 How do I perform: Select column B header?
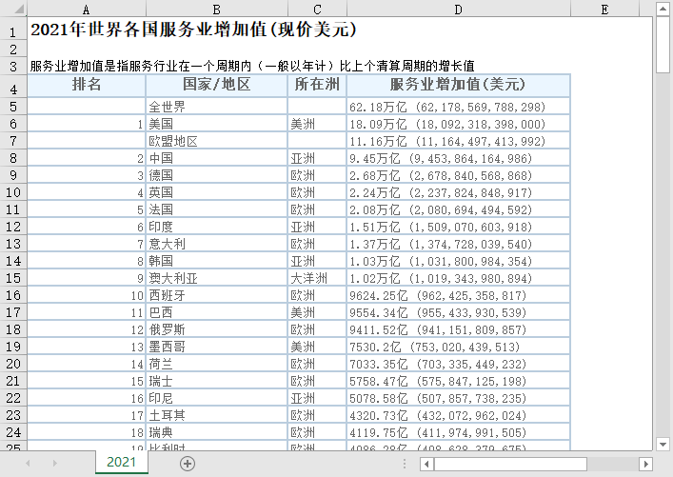pyautogui.click(x=217, y=9)
